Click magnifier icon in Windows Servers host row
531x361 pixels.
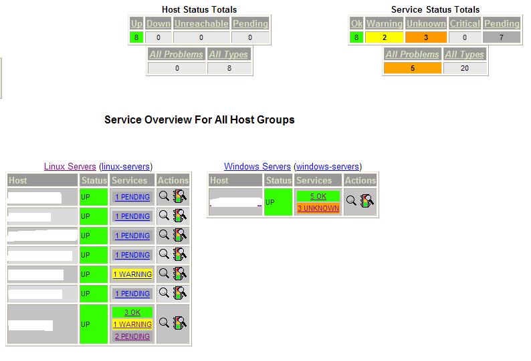pyautogui.click(x=351, y=201)
